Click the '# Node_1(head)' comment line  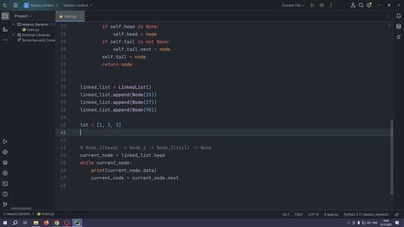146,148
